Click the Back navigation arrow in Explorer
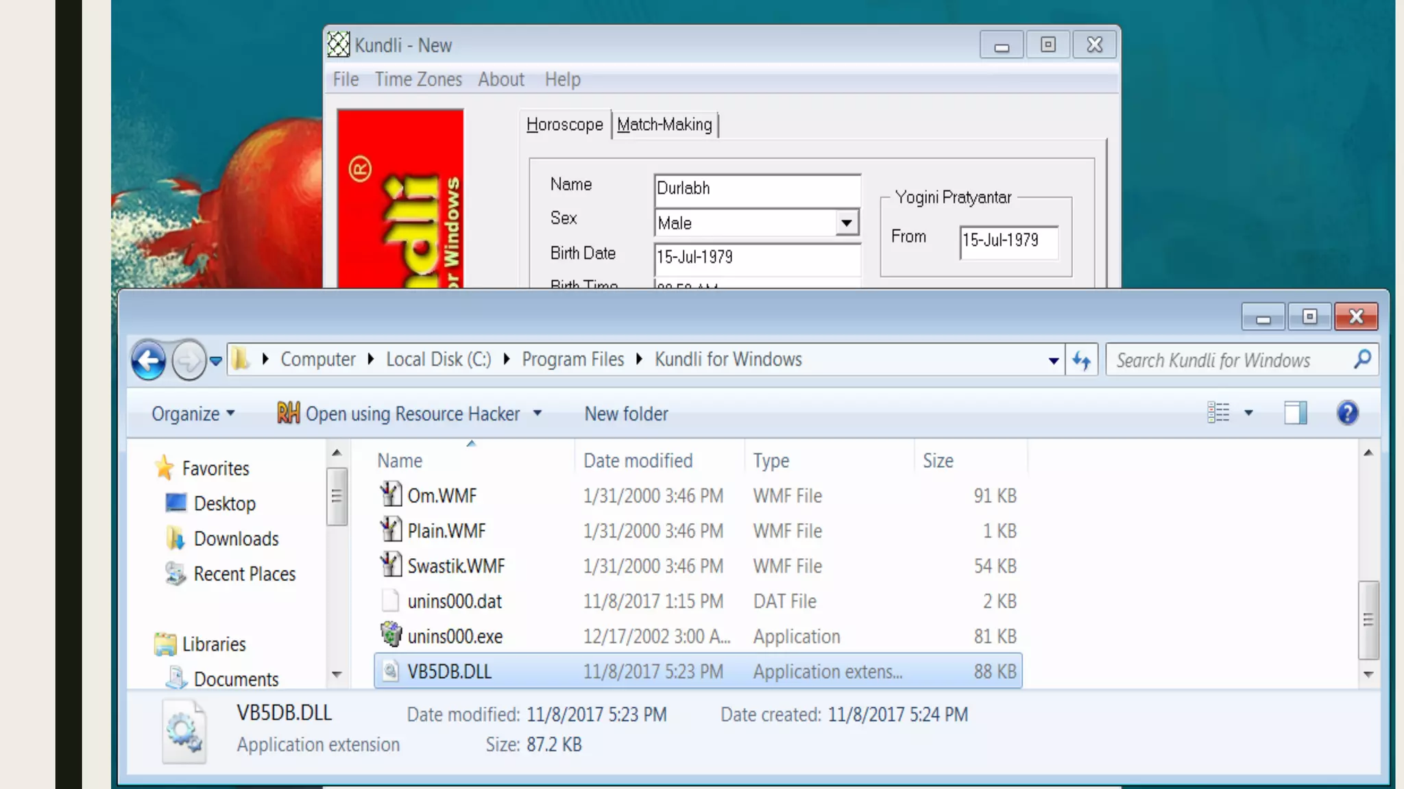 point(149,360)
